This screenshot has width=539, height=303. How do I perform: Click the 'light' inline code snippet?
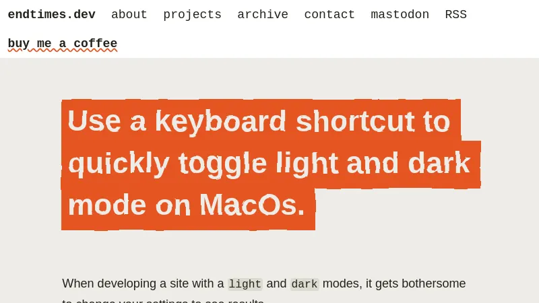pyautogui.click(x=245, y=284)
